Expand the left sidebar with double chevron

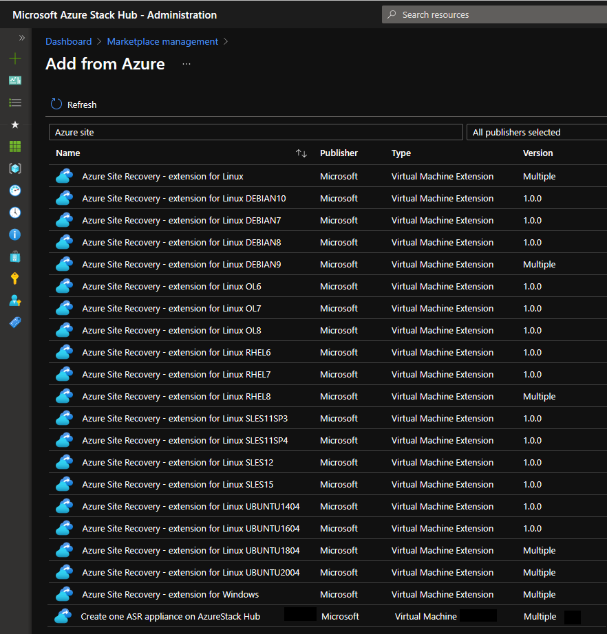coord(21,38)
